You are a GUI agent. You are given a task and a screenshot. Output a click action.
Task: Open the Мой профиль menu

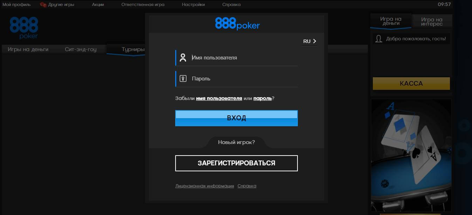click(16, 5)
